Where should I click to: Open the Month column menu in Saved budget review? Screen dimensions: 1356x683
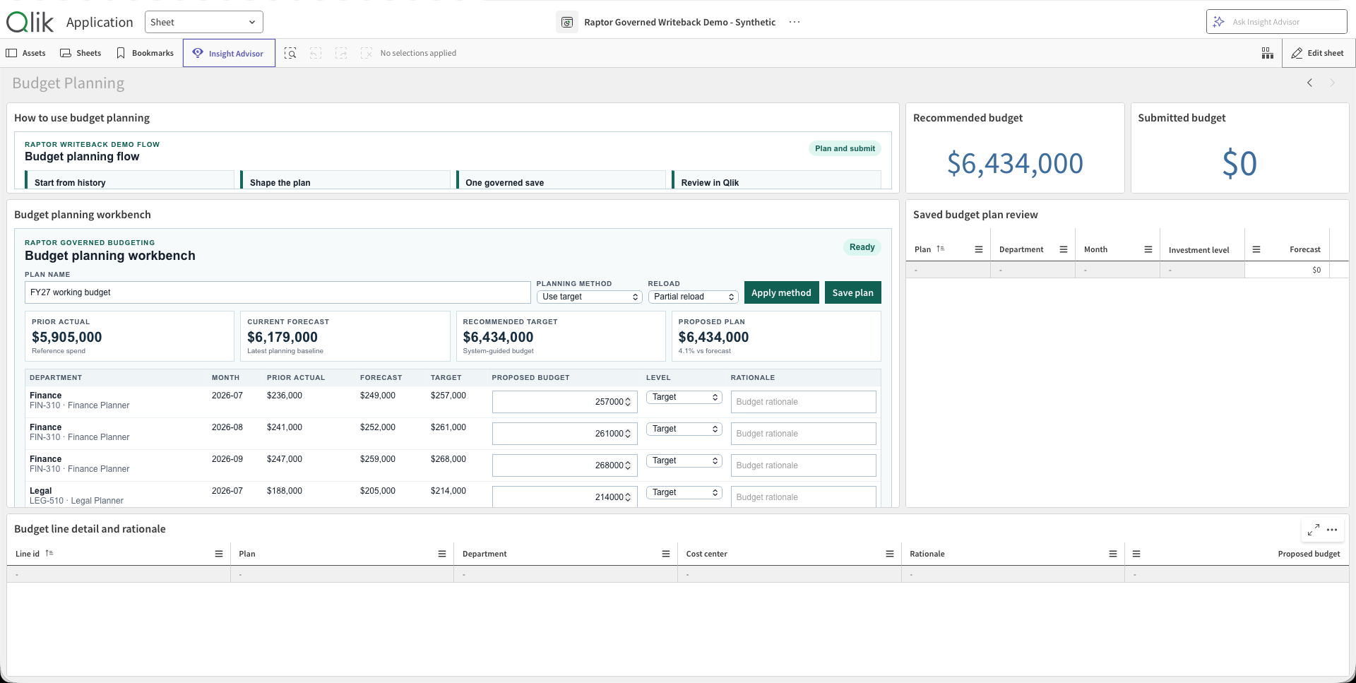[1148, 249]
